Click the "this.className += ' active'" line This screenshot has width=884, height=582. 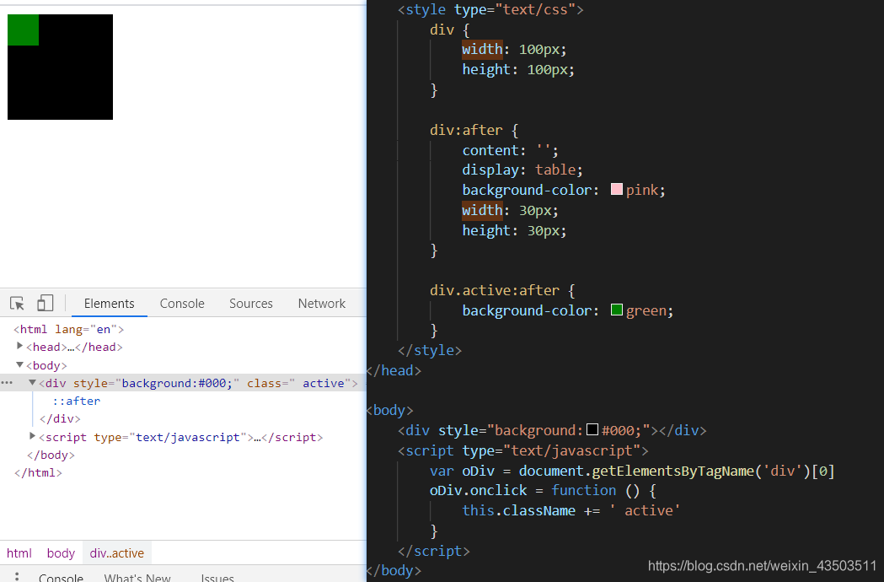click(571, 510)
